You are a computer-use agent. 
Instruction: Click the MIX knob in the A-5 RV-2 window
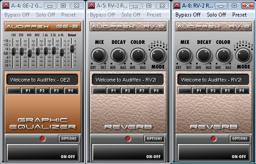pyautogui.click(x=98, y=56)
